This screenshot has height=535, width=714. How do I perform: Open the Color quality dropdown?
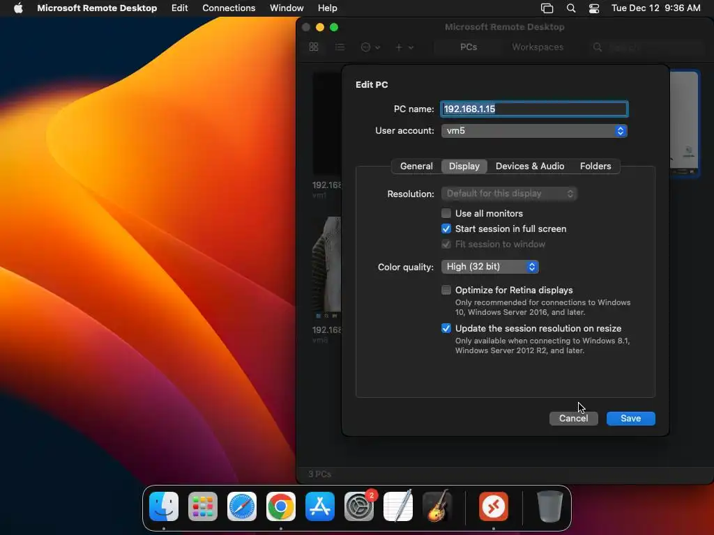point(490,267)
